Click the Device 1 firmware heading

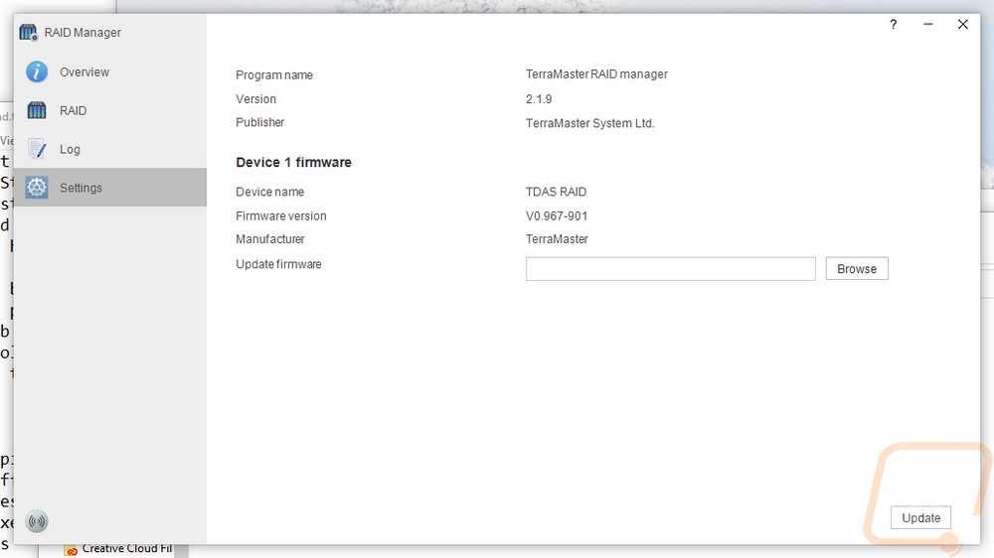(293, 162)
